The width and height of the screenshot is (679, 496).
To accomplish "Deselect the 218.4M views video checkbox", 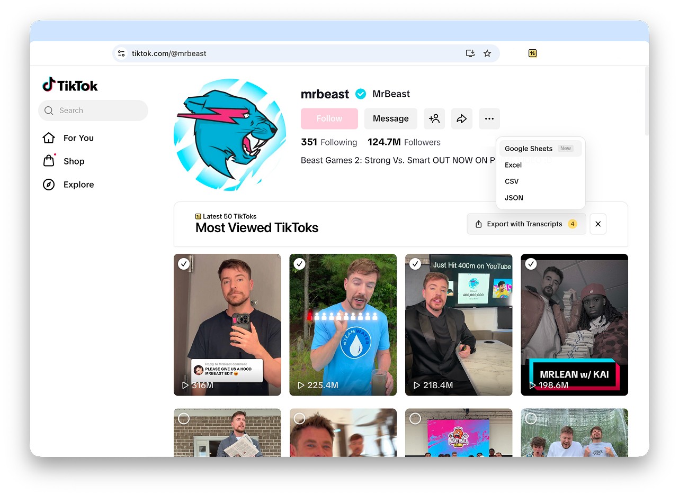I will point(415,264).
